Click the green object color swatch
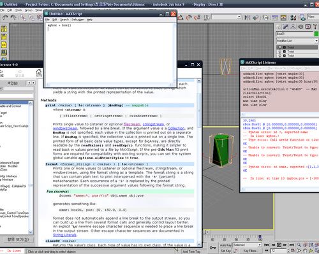The width and height of the screenshot is (319, 254). pos(316,34)
